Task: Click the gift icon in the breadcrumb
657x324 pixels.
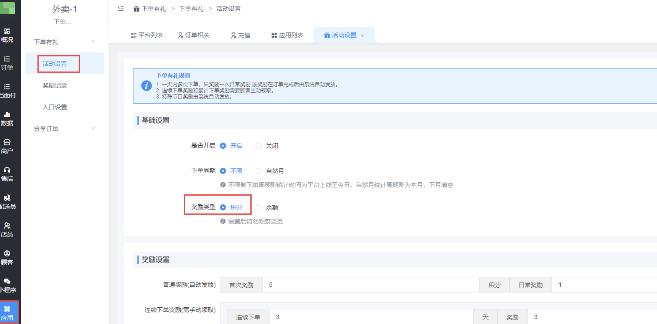Action: tap(136, 9)
